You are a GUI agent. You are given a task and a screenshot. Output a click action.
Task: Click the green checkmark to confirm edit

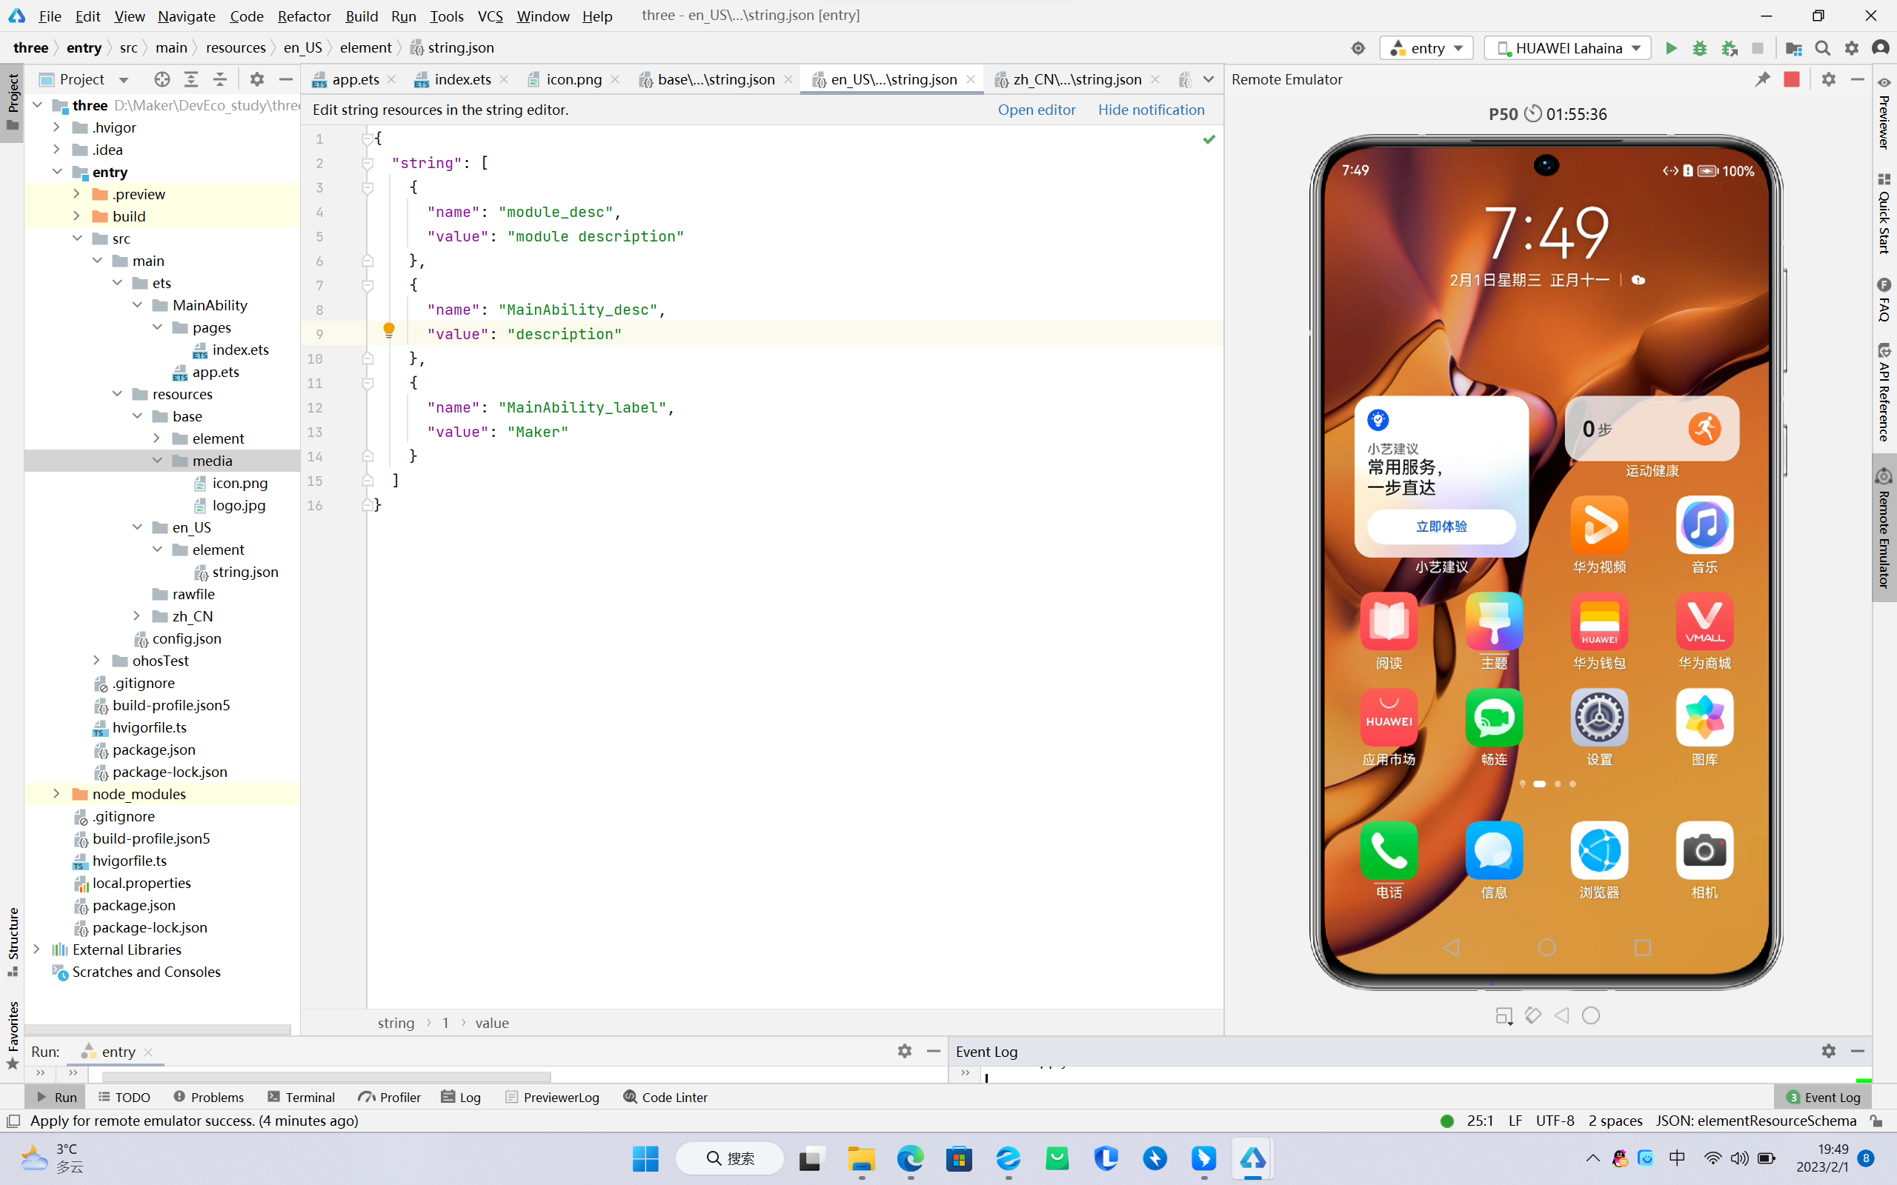tap(1209, 139)
